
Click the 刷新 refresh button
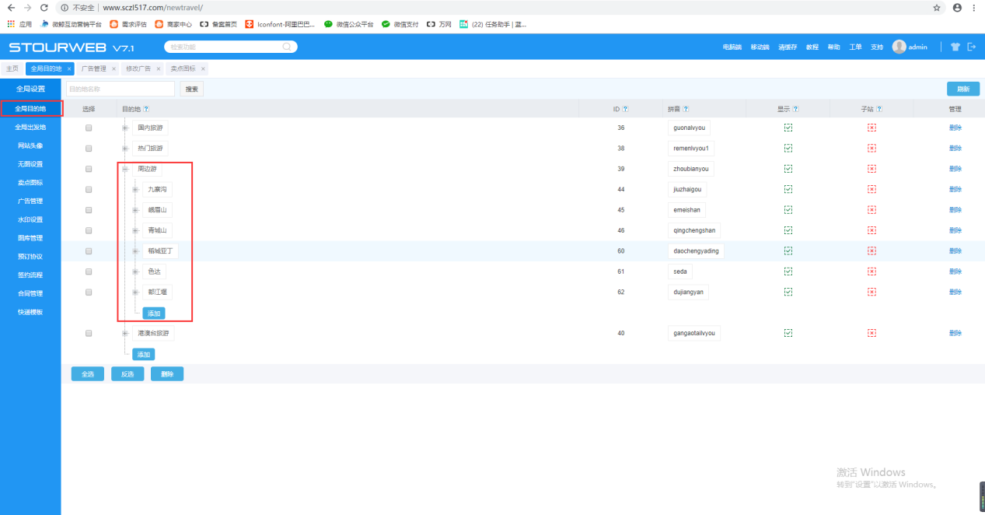962,89
